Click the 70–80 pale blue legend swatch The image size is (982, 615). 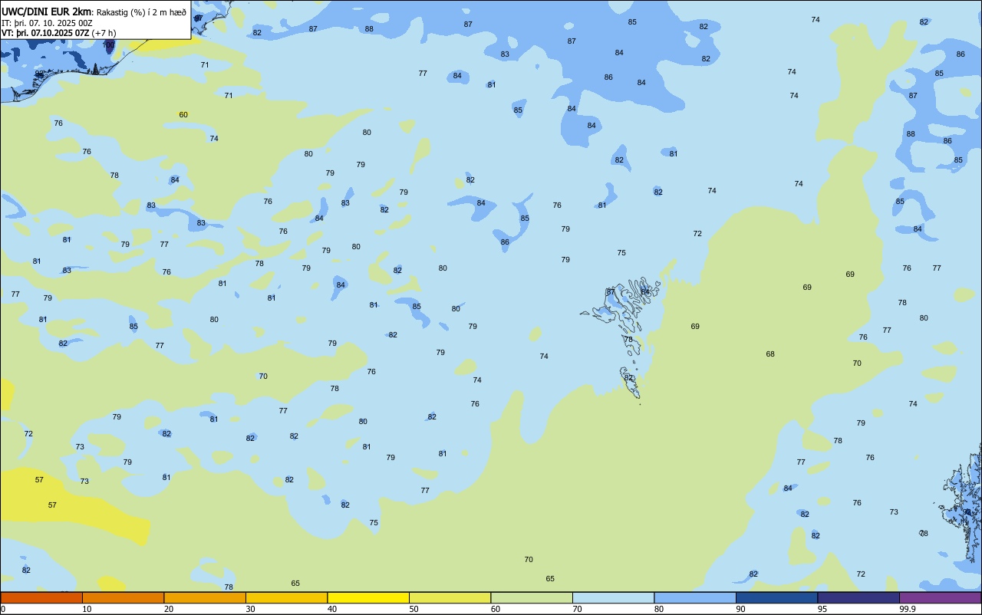[x=613, y=597]
